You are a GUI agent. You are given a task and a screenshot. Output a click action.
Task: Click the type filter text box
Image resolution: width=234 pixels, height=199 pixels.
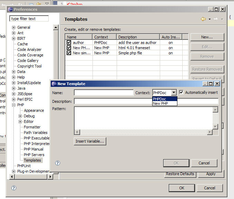pyautogui.click(x=29, y=19)
